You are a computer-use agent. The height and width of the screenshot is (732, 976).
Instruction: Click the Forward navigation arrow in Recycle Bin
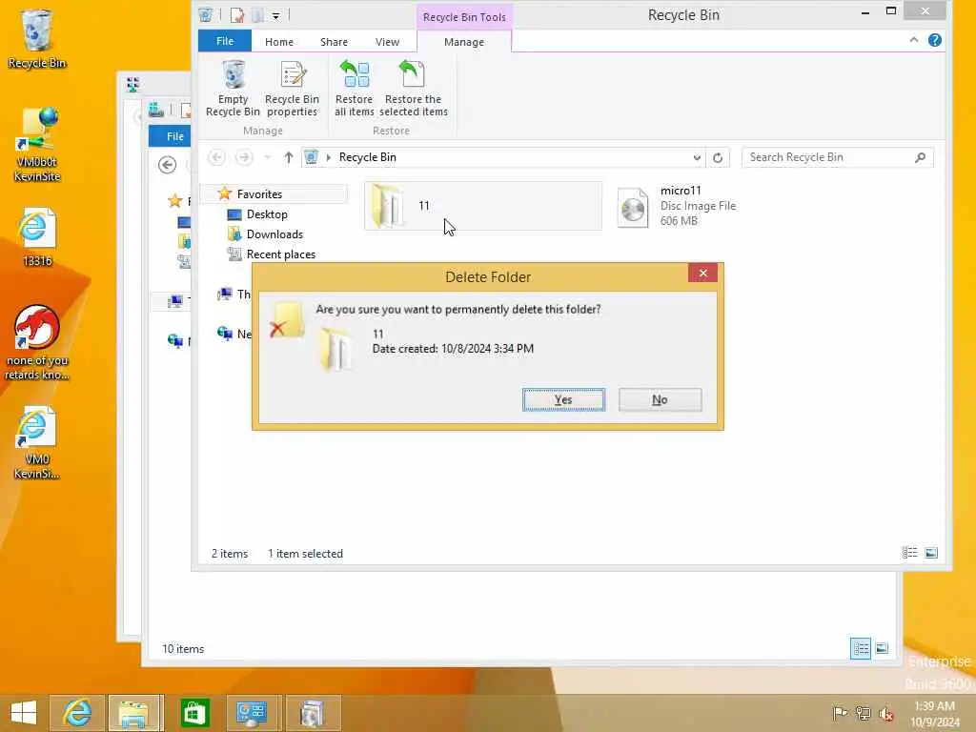244,157
